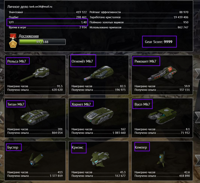
Task: Click the Рикошет Mk7 turret image
Action: click(x=162, y=74)
